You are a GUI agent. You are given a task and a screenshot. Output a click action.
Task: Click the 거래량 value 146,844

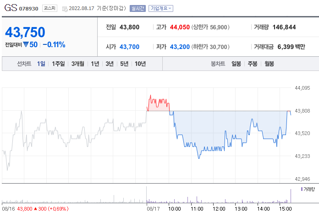click(284, 27)
